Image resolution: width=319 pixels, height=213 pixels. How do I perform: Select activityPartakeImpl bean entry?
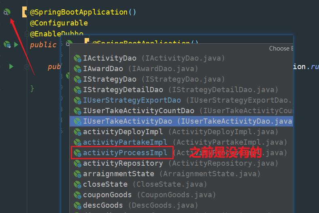tap(181, 142)
